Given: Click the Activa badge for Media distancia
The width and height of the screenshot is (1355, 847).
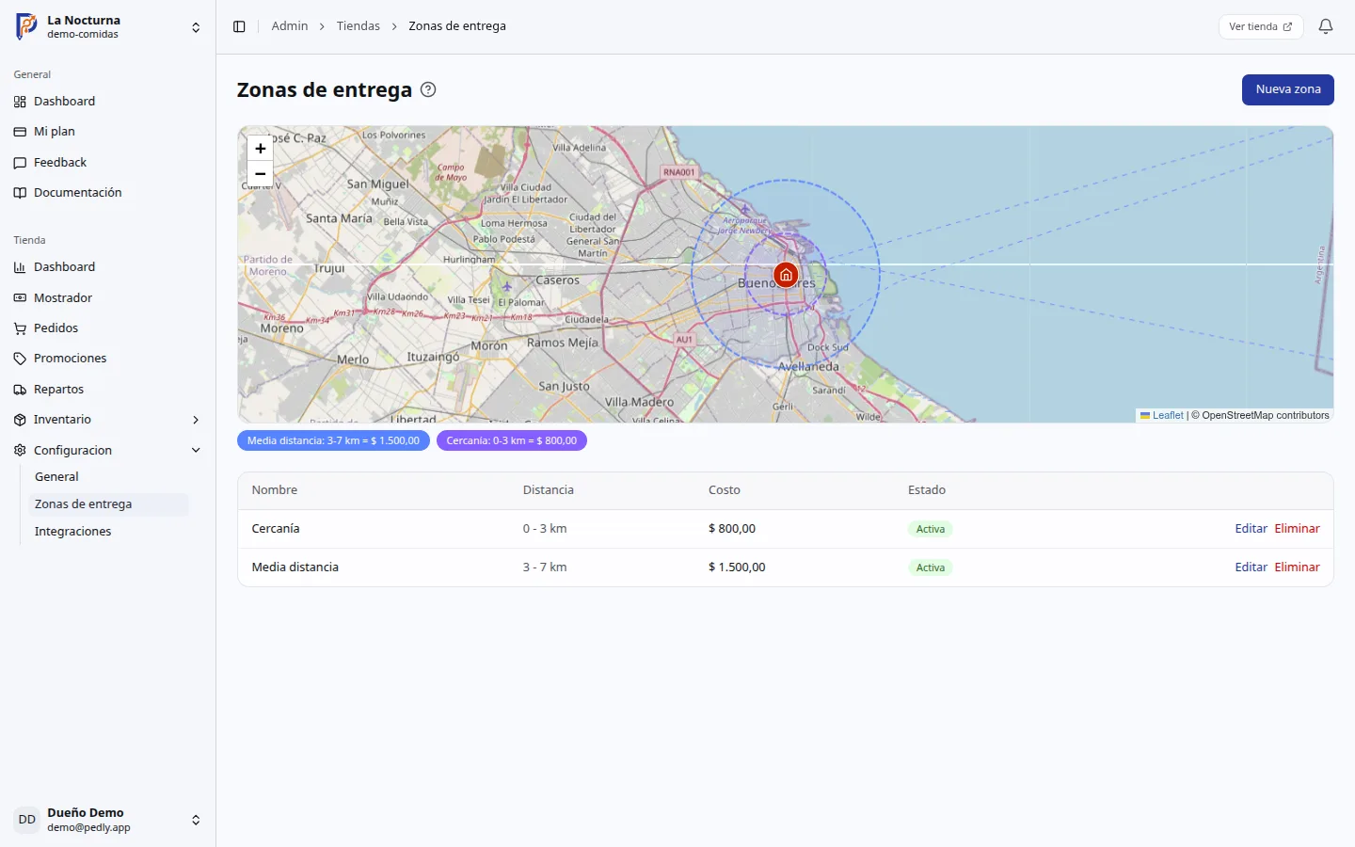Looking at the screenshot, I should [x=931, y=567].
